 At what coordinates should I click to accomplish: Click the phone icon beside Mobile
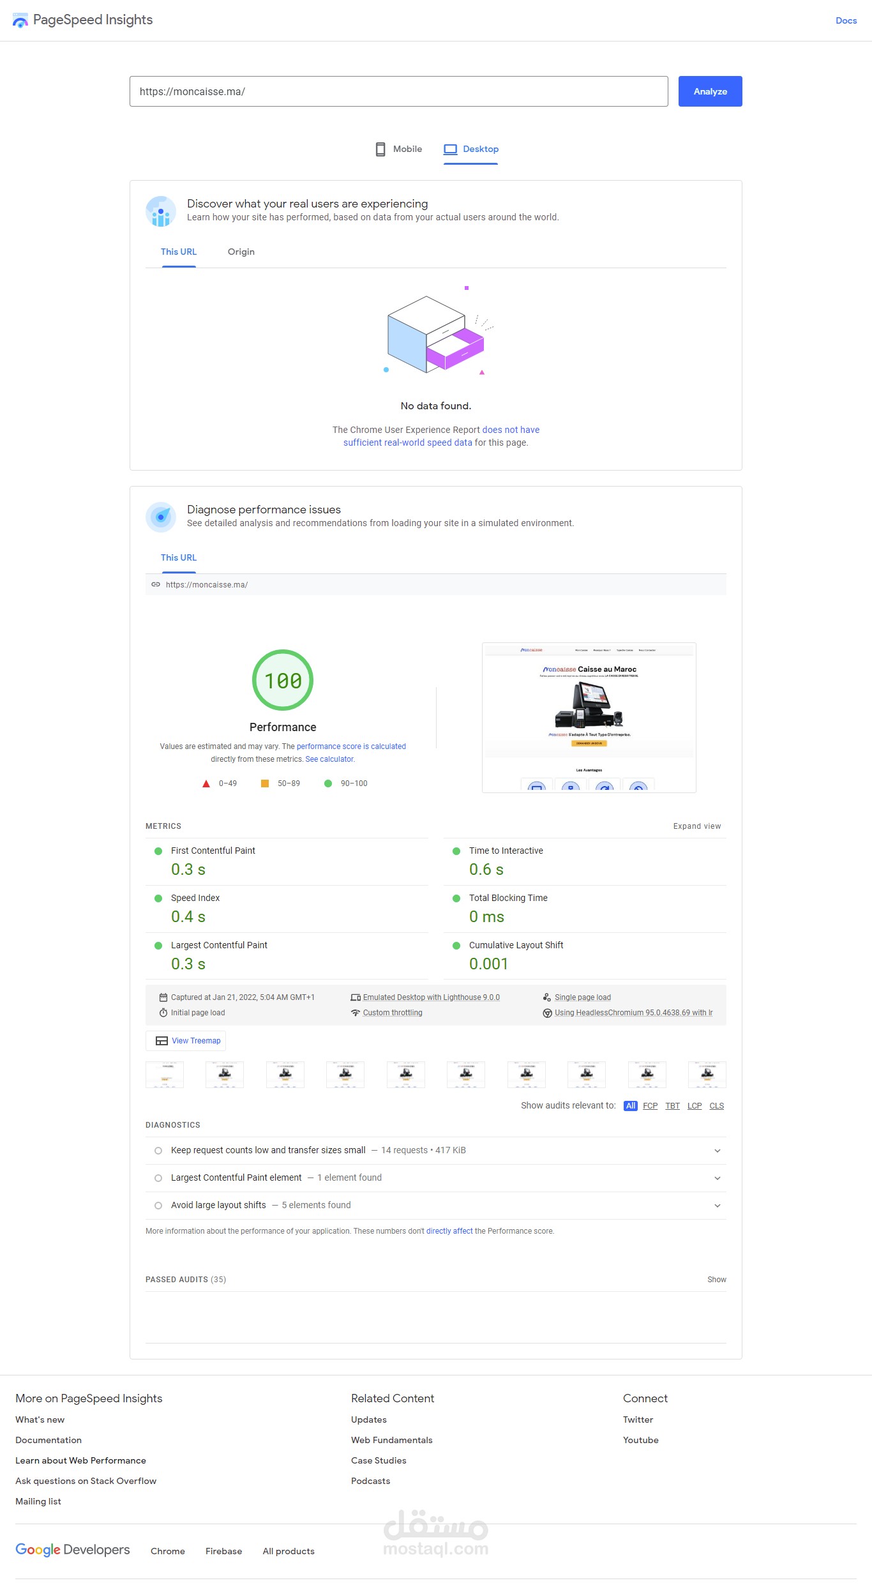pos(380,149)
